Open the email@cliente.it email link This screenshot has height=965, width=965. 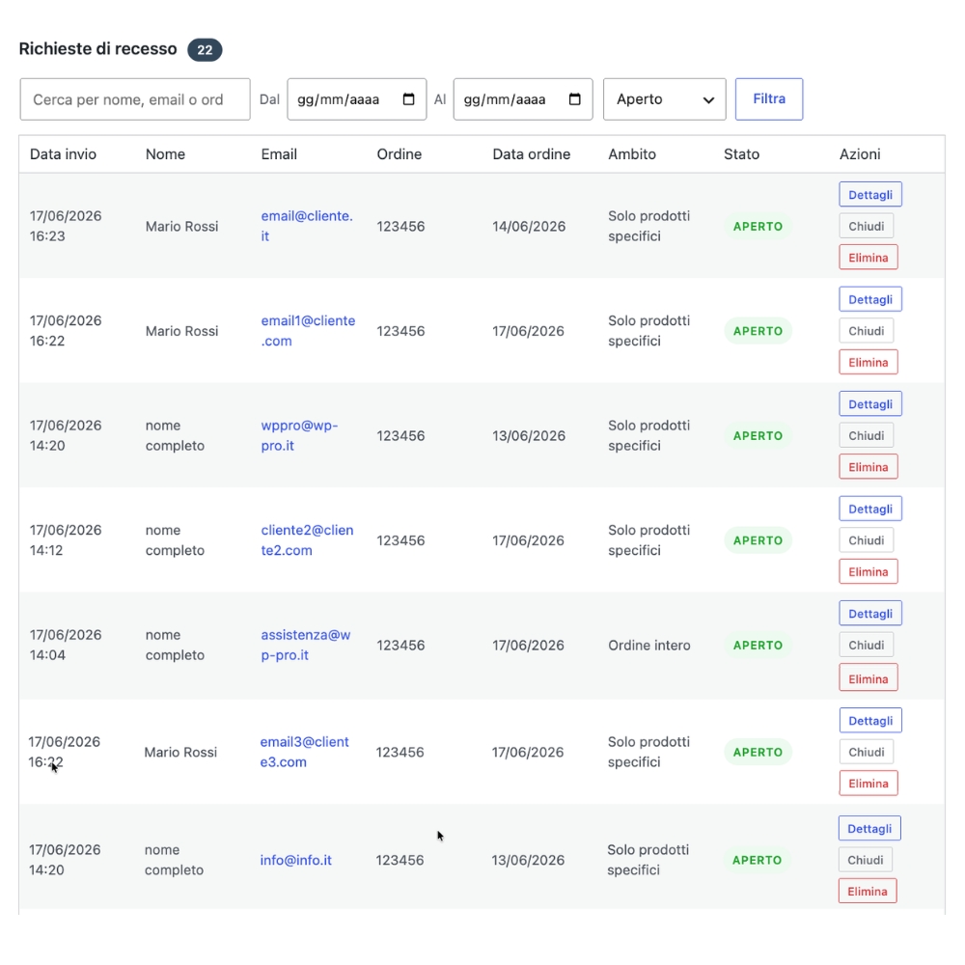click(307, 226)
